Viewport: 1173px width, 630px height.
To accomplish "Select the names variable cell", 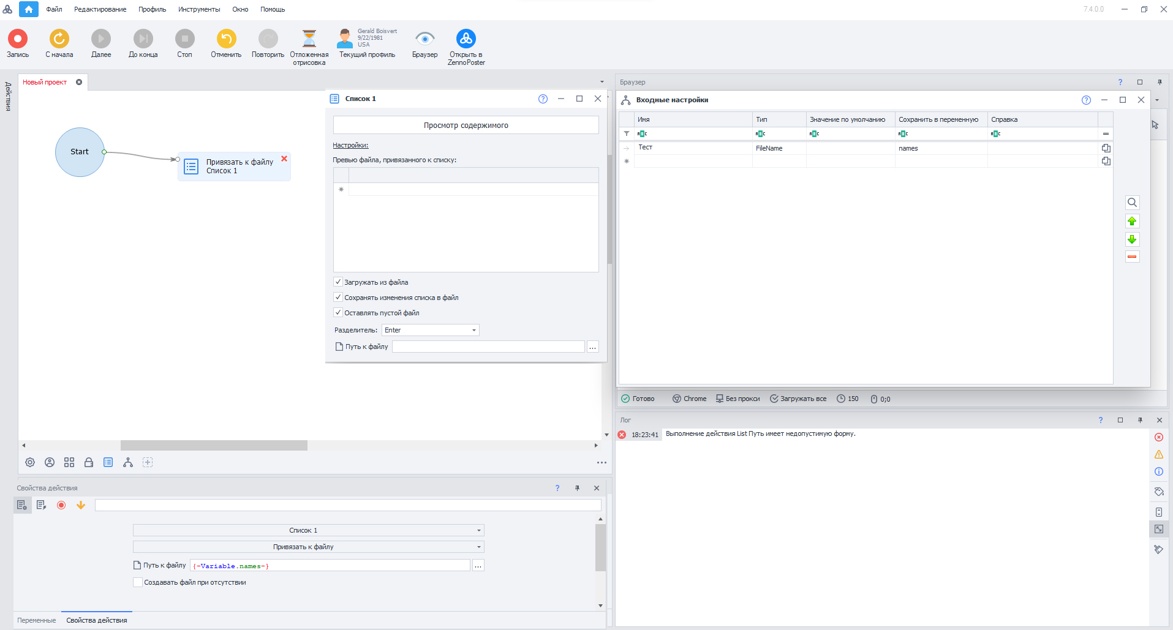I will tap(941, 148).
